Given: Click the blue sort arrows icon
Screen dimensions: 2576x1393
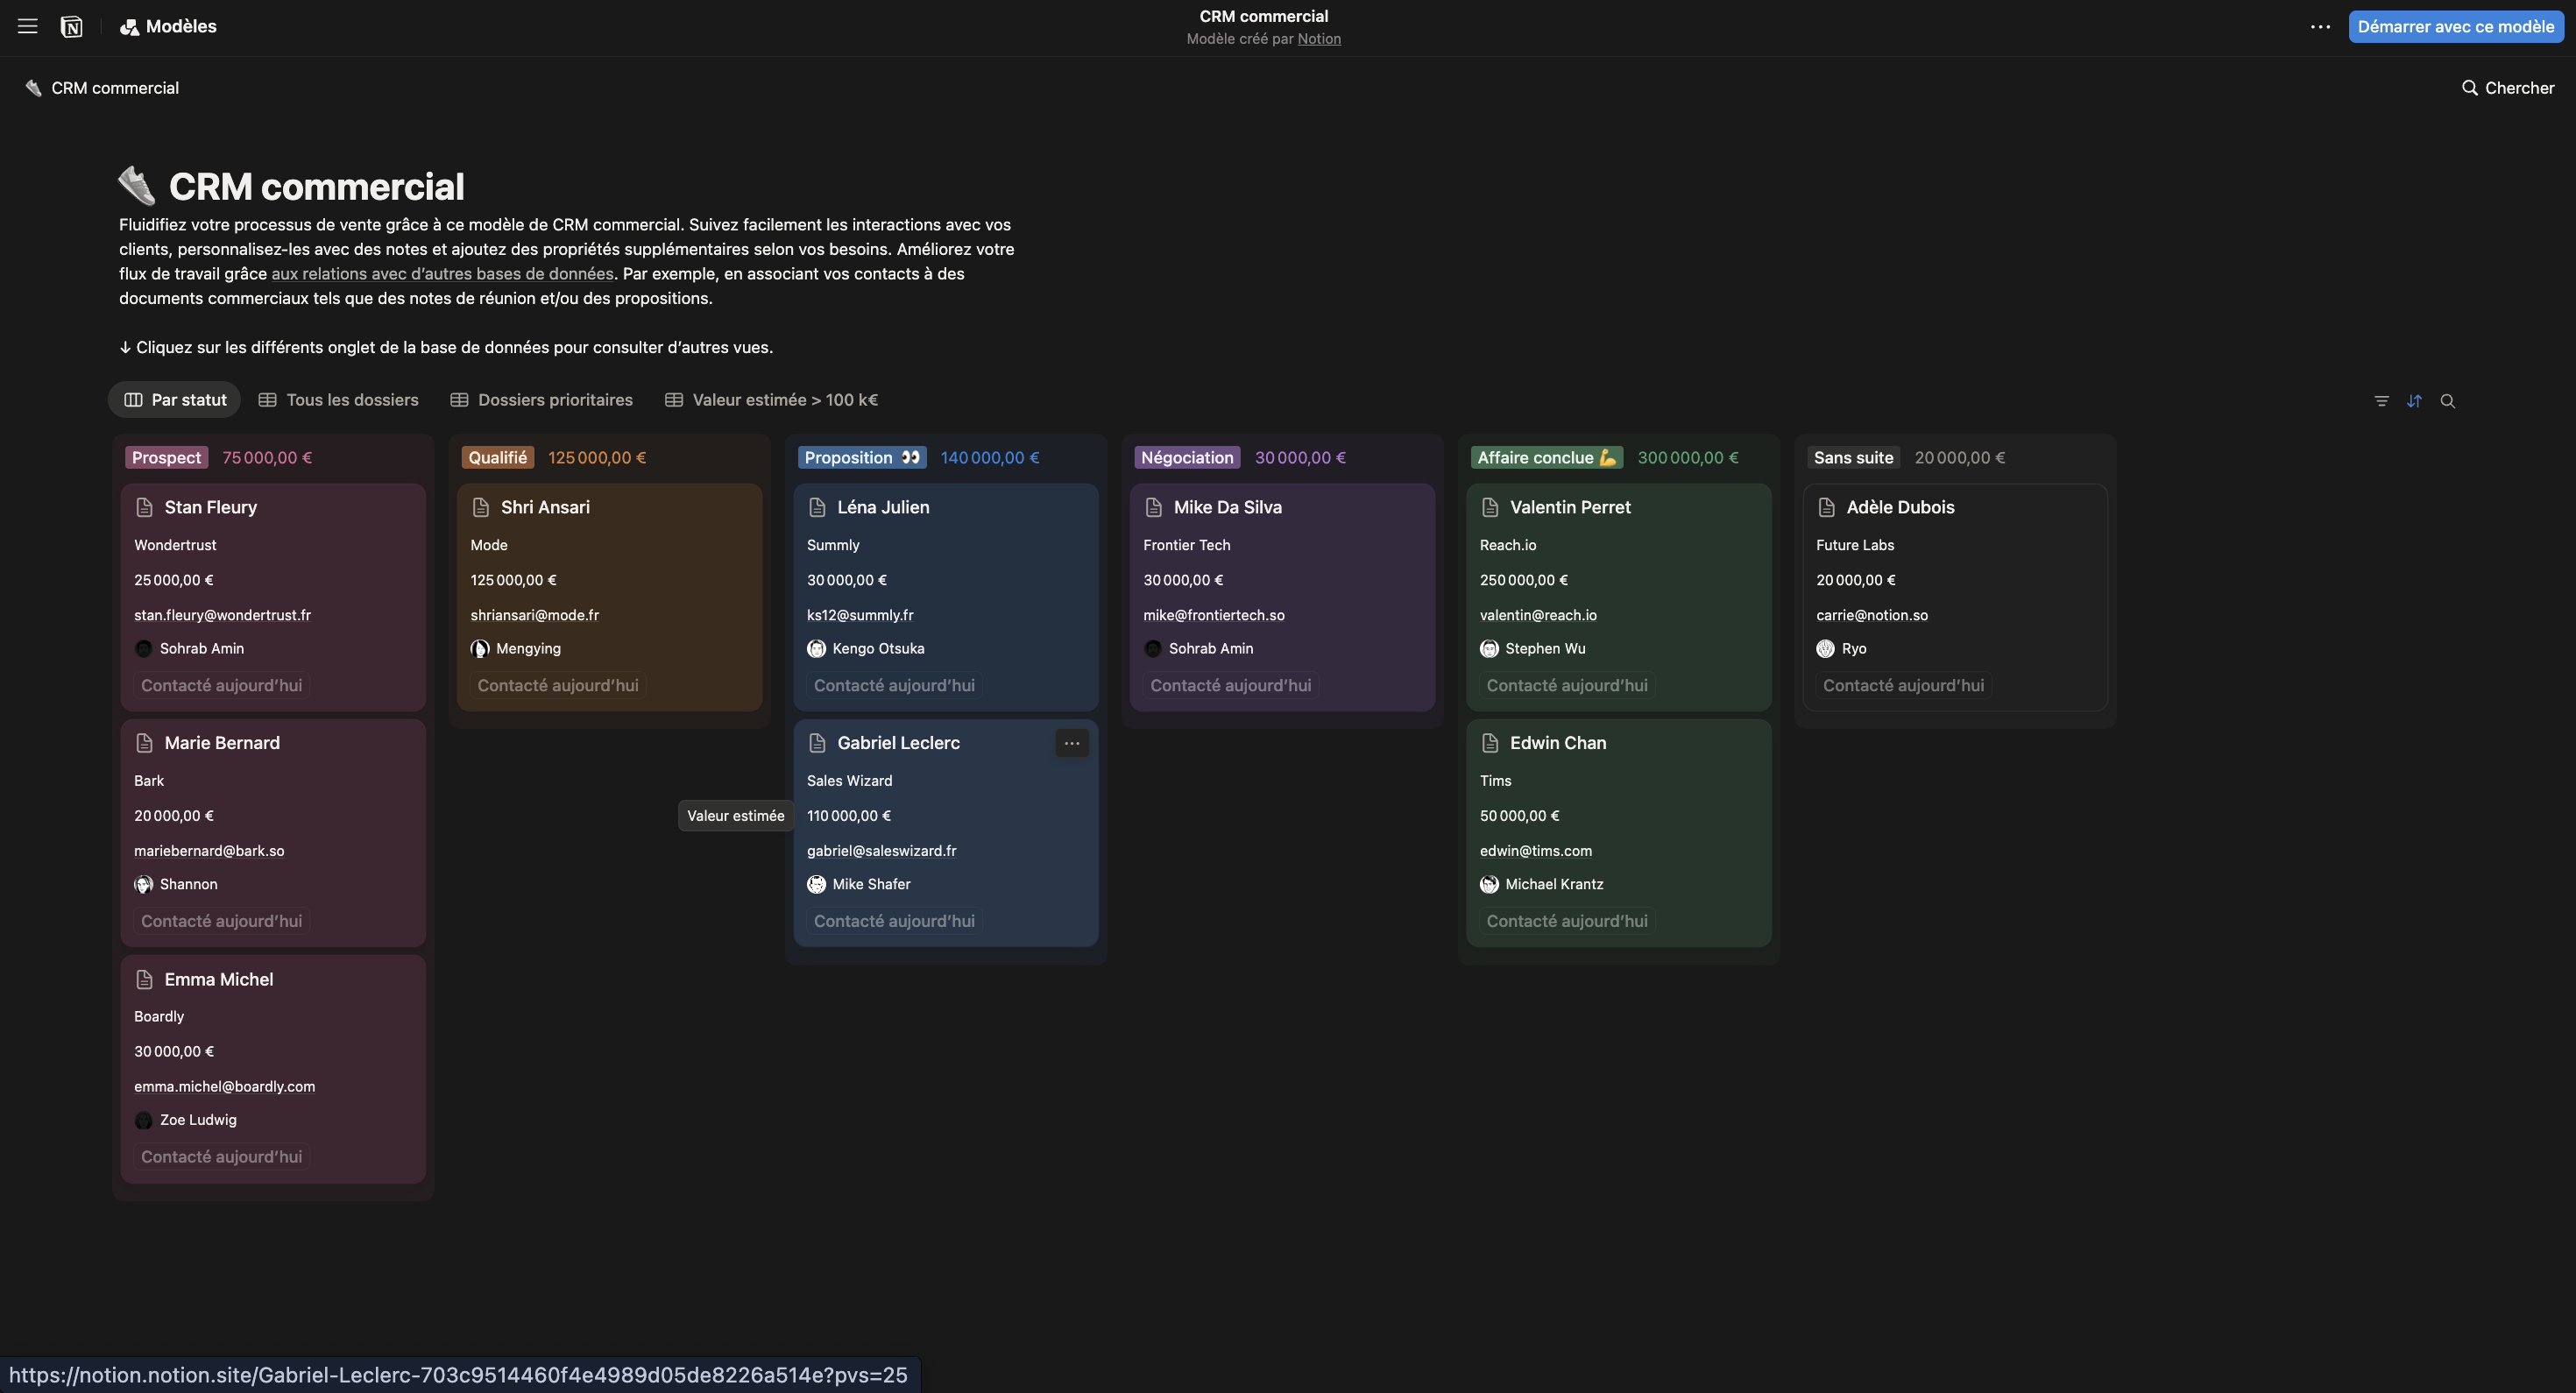Looking at the screenshot, I should click(2414, 401).
